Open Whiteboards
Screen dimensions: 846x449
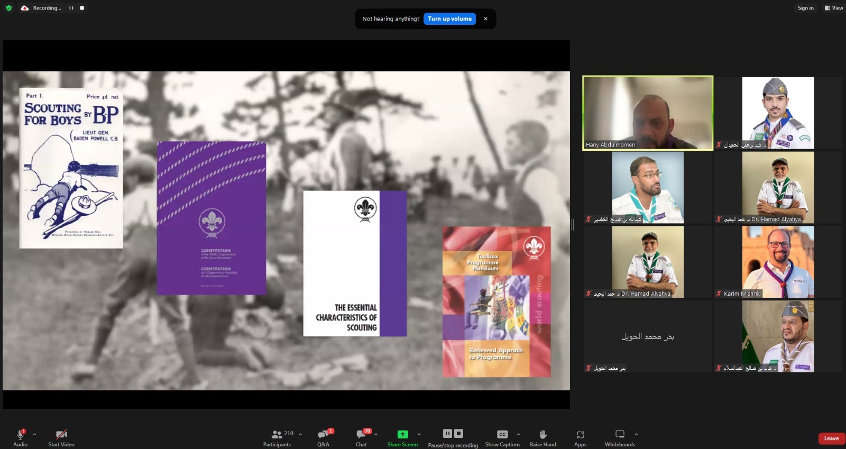620,437
